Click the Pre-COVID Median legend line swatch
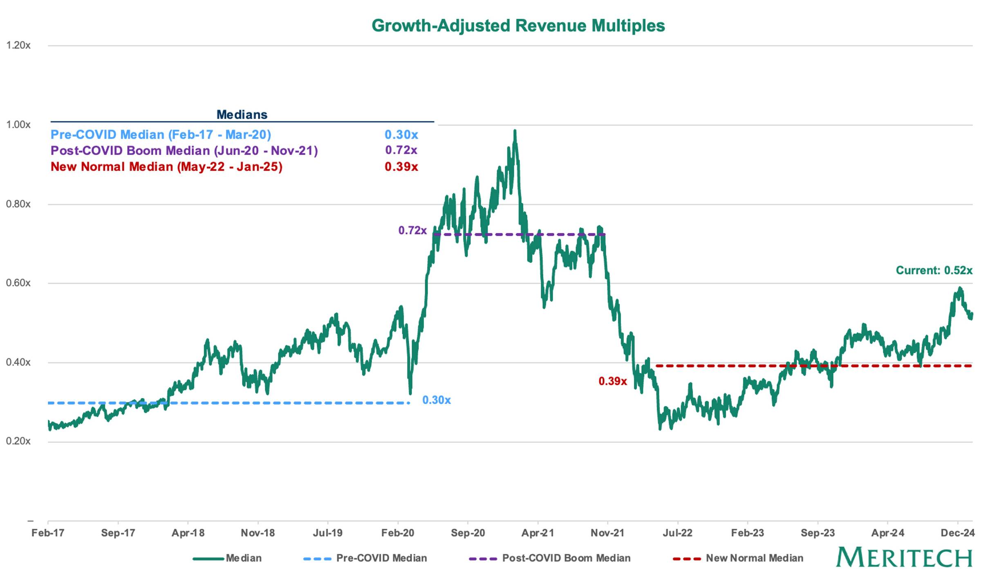The image size is (981, 588). 317,559
